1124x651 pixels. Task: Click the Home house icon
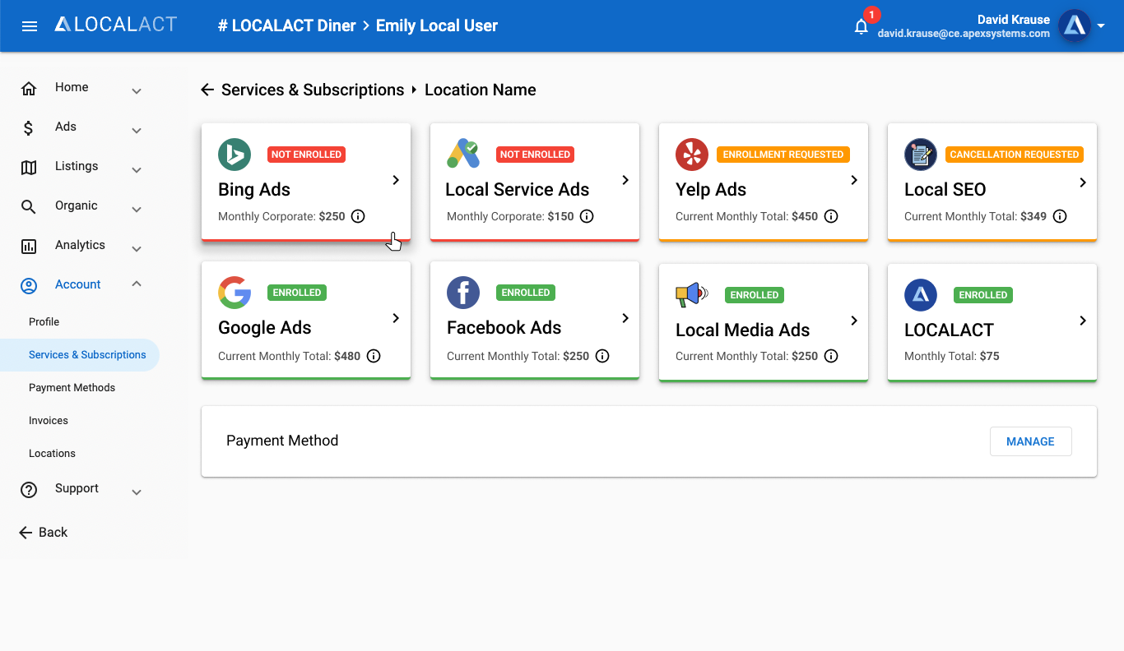coord(29,88)
